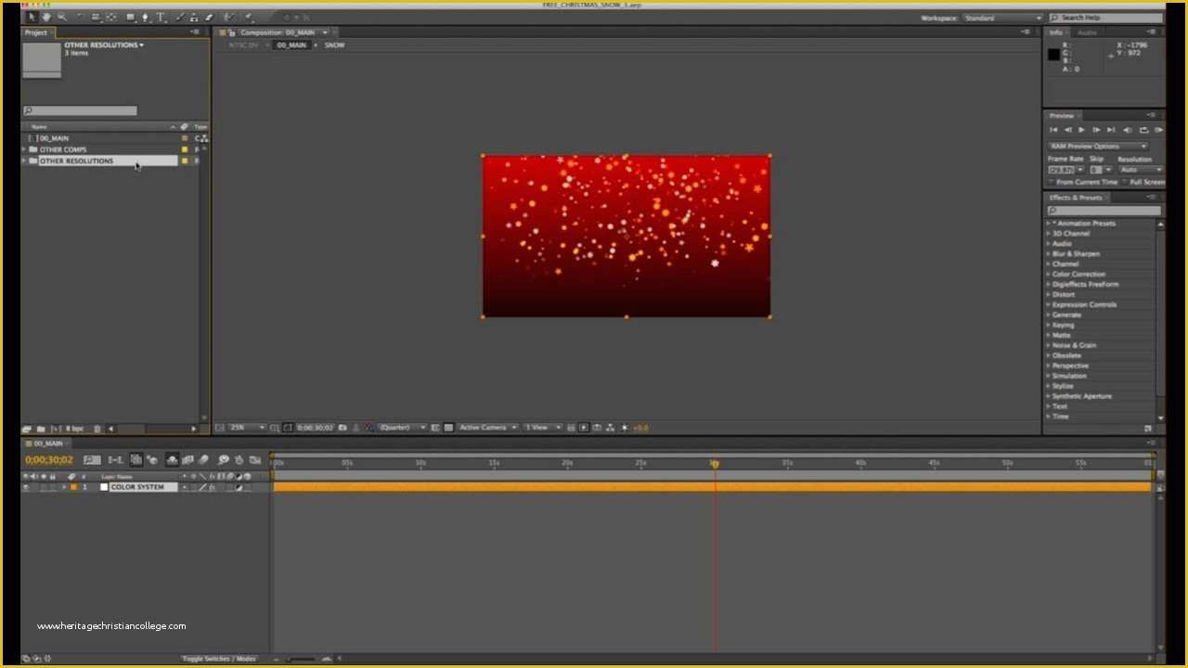This screenshot has width=1188, height=668.
Task: Click the last frame button in Preview panel
Action: point(1111,130)
